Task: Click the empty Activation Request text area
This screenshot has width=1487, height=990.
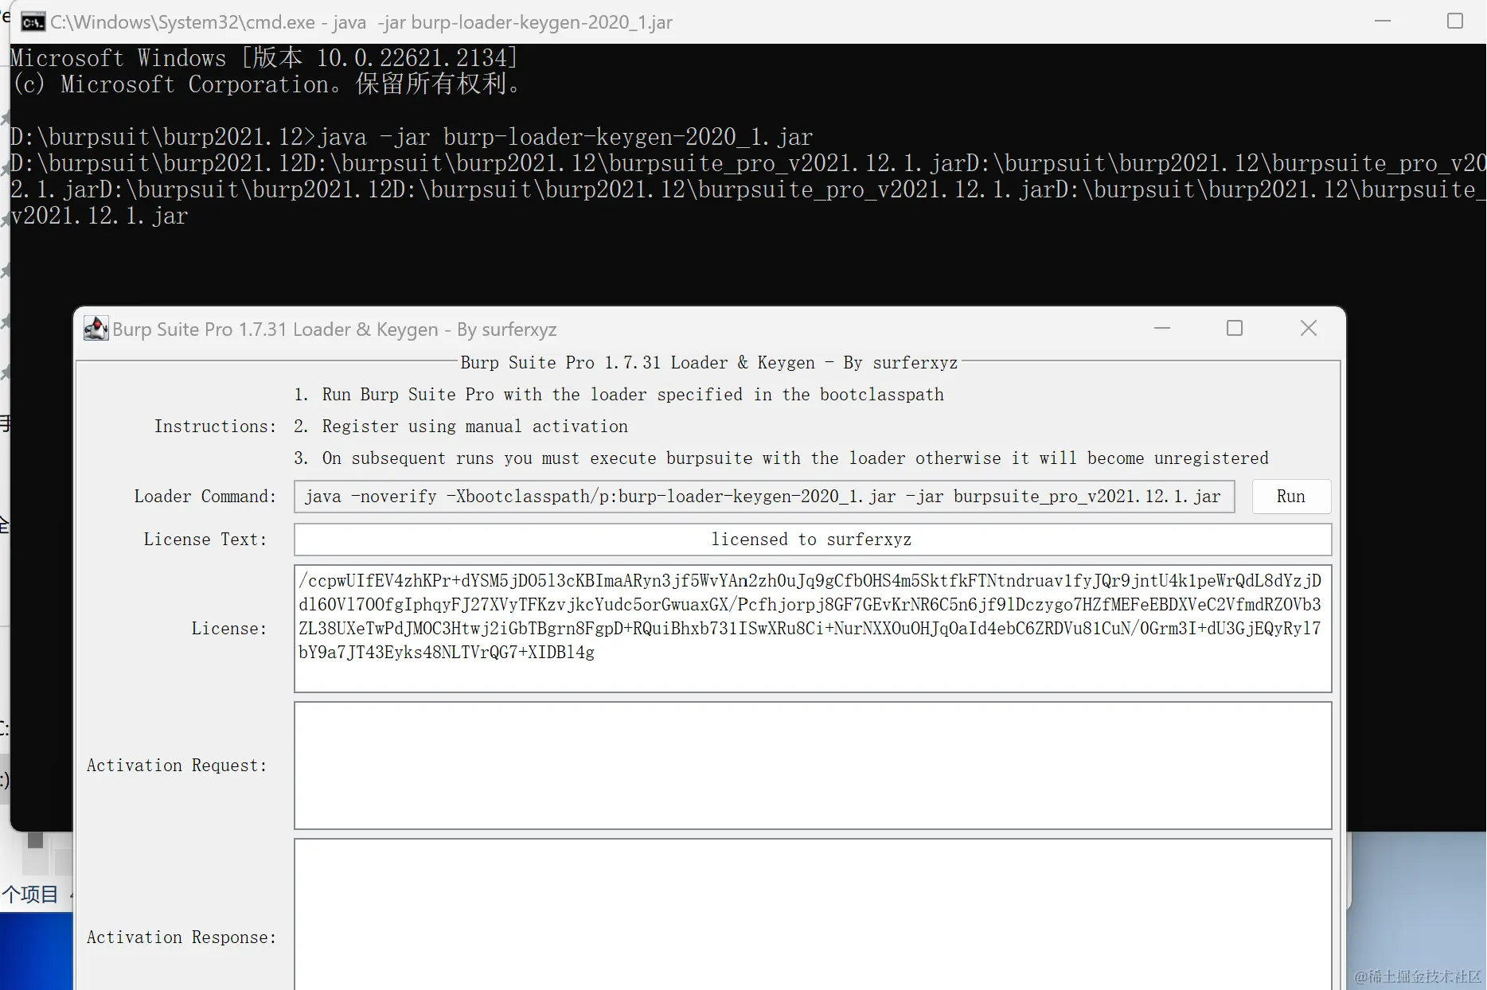Action: [x=813, y=766]
